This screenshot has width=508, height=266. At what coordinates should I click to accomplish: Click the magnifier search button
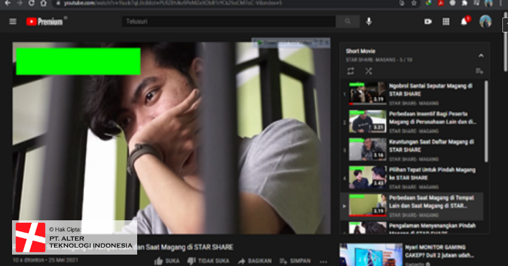click(347, 22)
